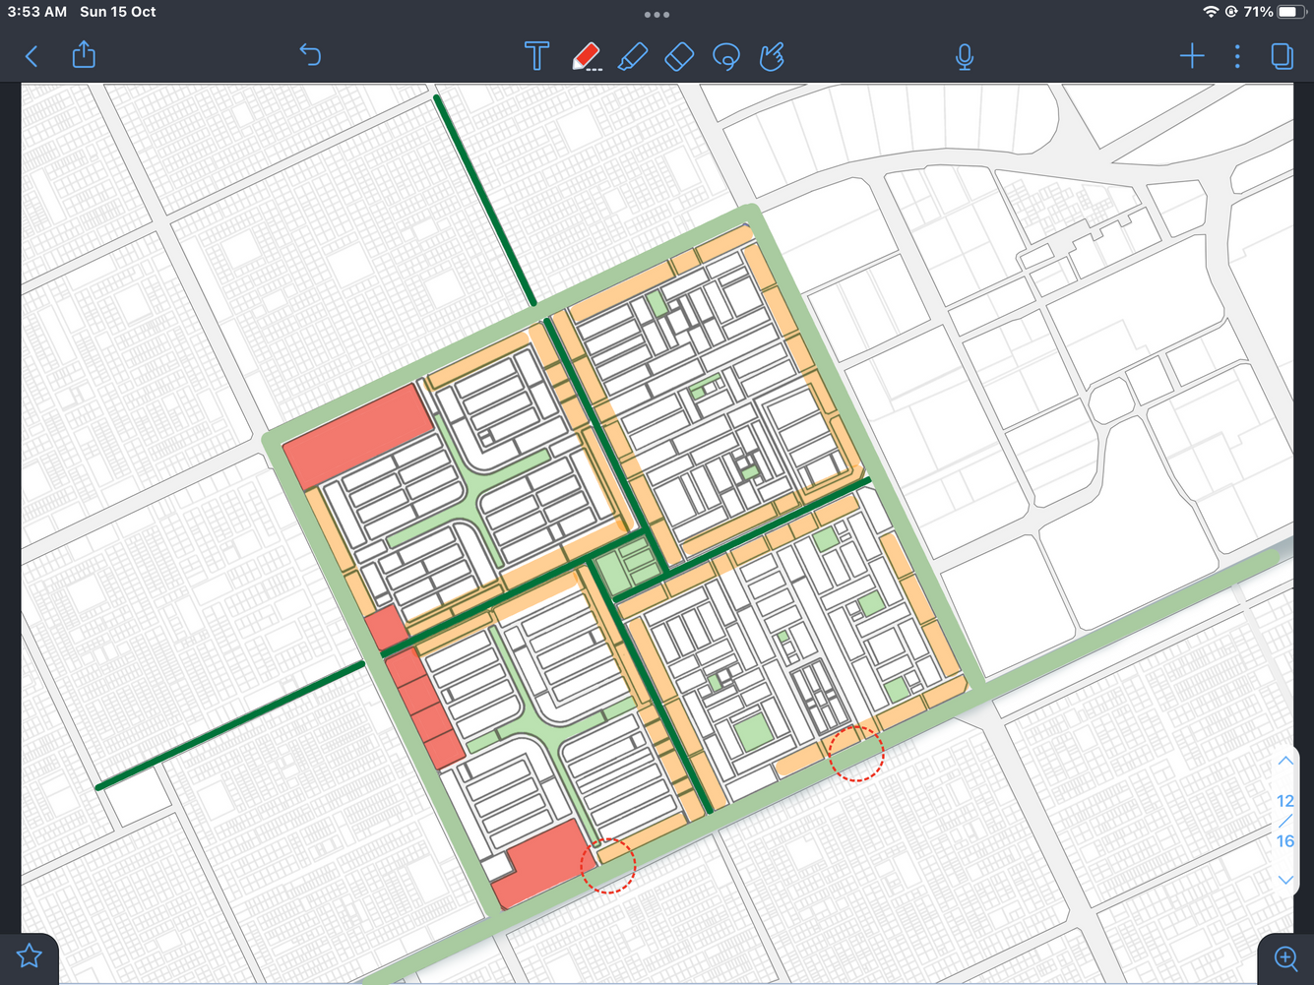Go to the previous page with up chevron

click(x=1285, y=762)
